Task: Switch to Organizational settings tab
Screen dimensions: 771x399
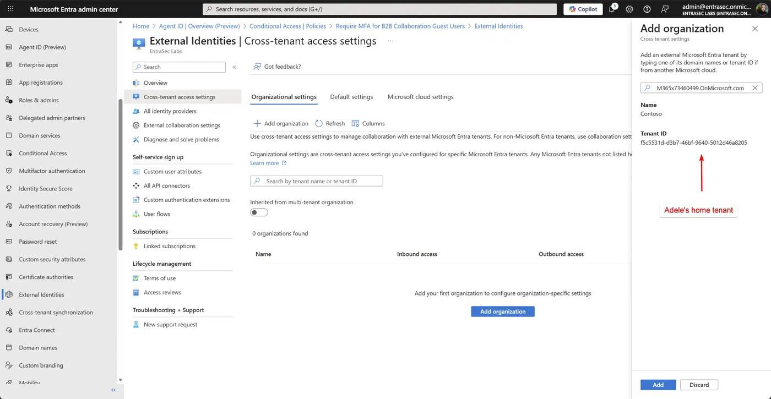Action: click(284, 97)
